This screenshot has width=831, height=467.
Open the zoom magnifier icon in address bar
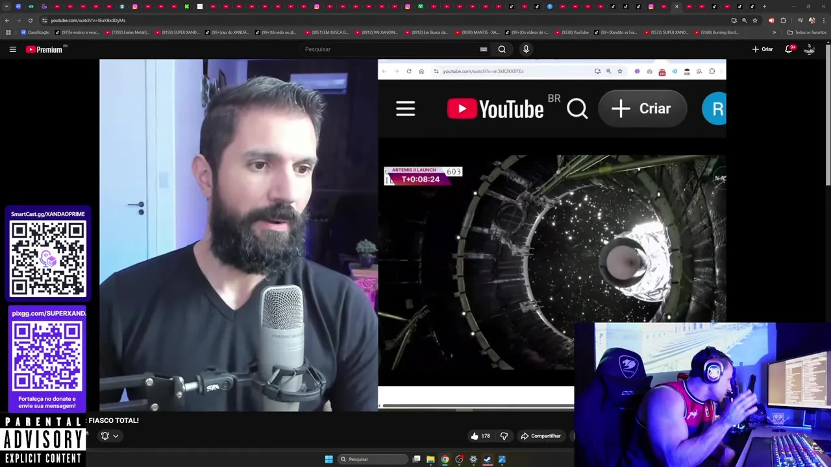click(x=744, y=20)
